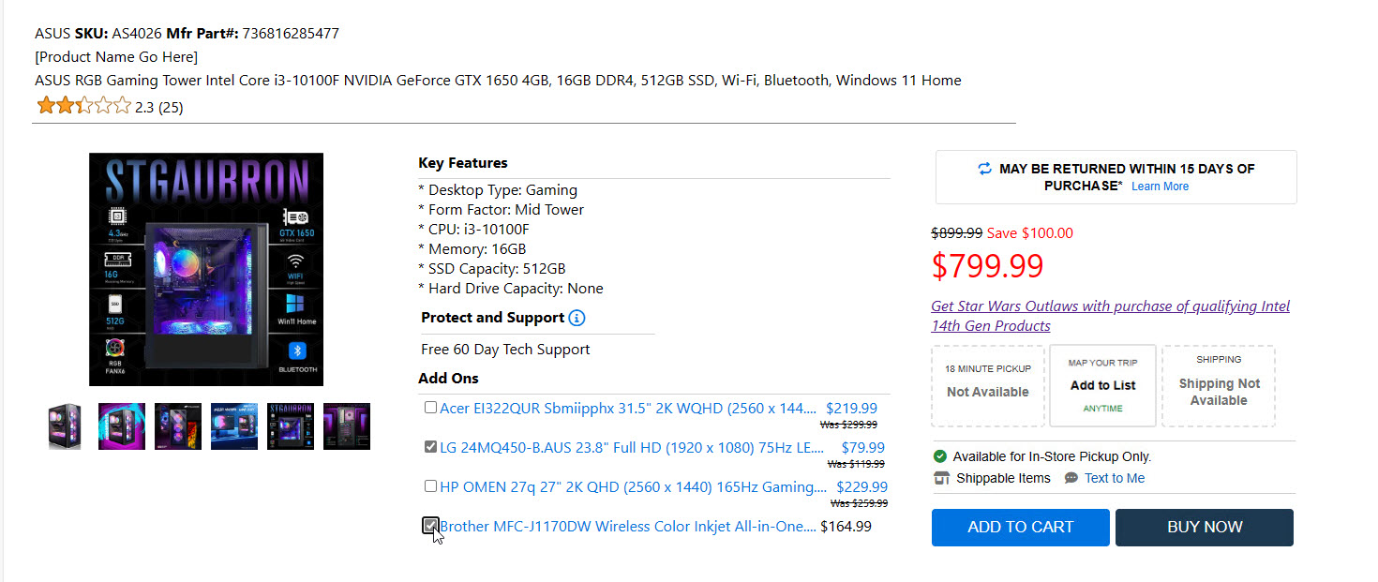Click the green in-store pickup checkmark icon
The height and width of the screenshot is (582, 1378).
tap(940, 456)
